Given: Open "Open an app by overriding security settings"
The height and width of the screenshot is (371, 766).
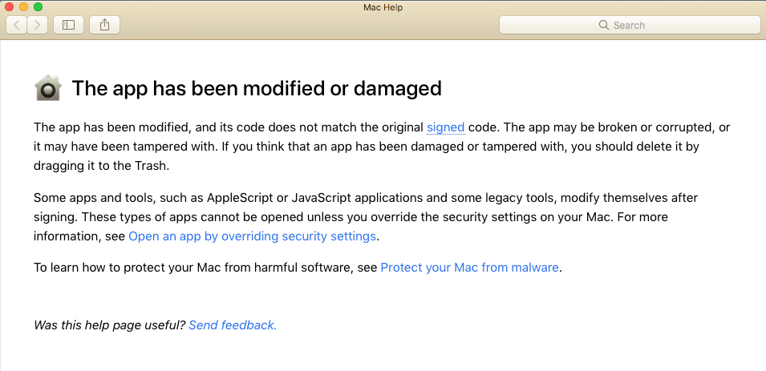Looking at the screenshot, I should point(252,236).
